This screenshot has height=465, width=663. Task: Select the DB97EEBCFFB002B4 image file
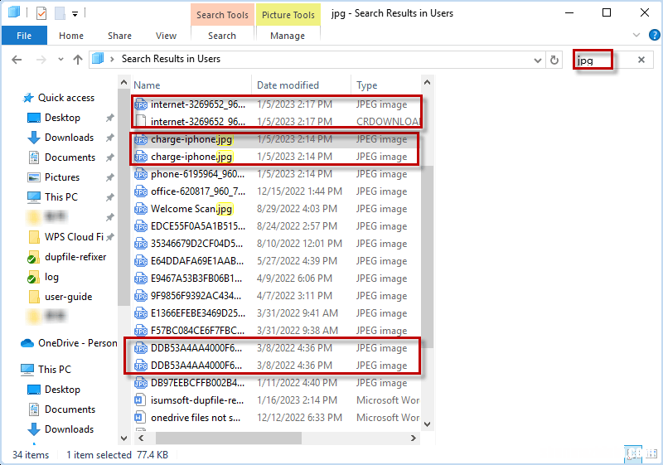(x=276, y=383)
